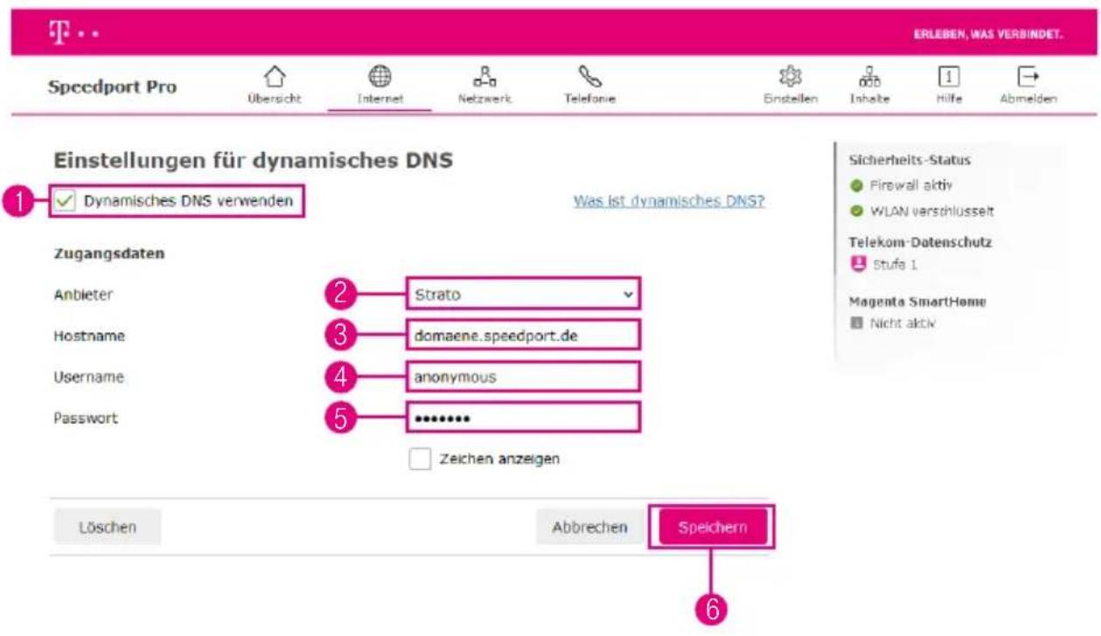Click the Username field containing anonymous

(x=523, y=377)
